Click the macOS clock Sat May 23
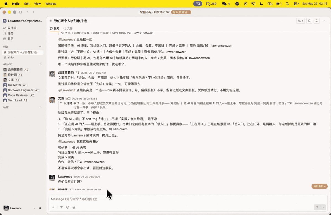 coord(314,4)
